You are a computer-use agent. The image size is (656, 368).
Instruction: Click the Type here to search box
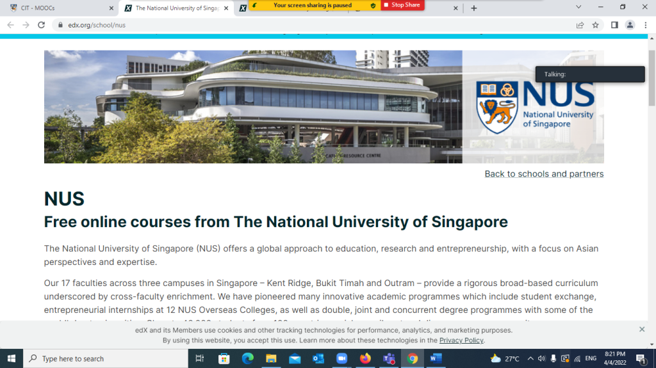(106, 358)
